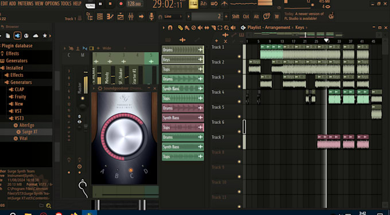390x215 pixels.
Task: Select the globe icon in Browser
Action: (26, 36)
